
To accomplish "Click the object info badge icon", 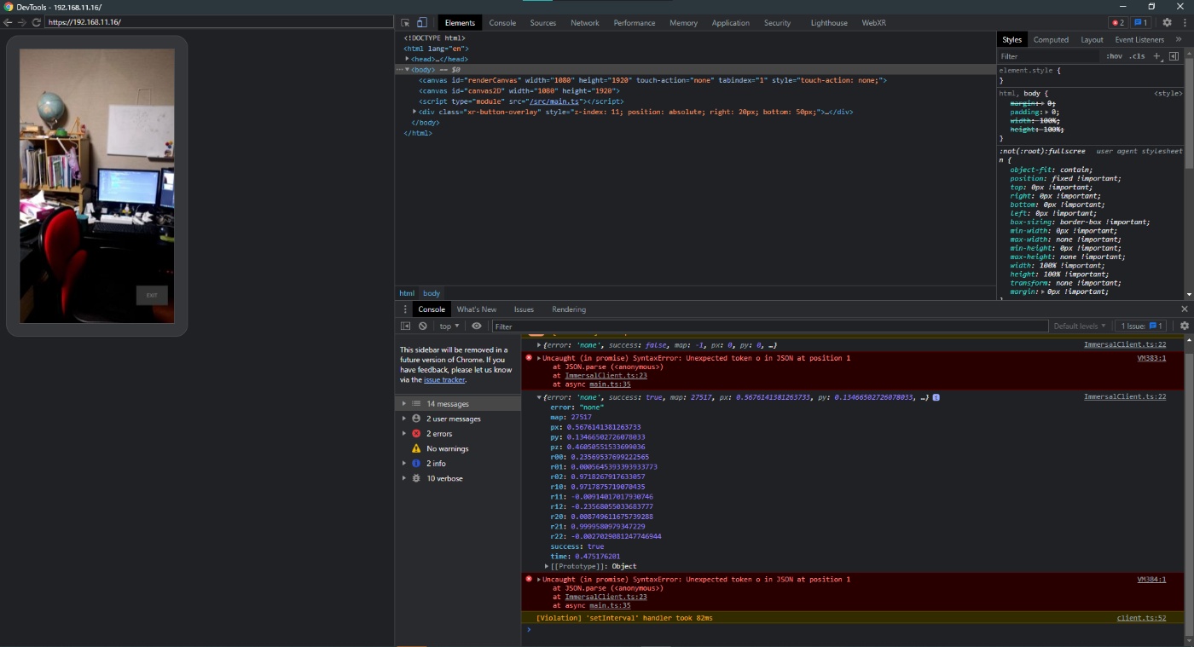I will [x=936, y=397].
